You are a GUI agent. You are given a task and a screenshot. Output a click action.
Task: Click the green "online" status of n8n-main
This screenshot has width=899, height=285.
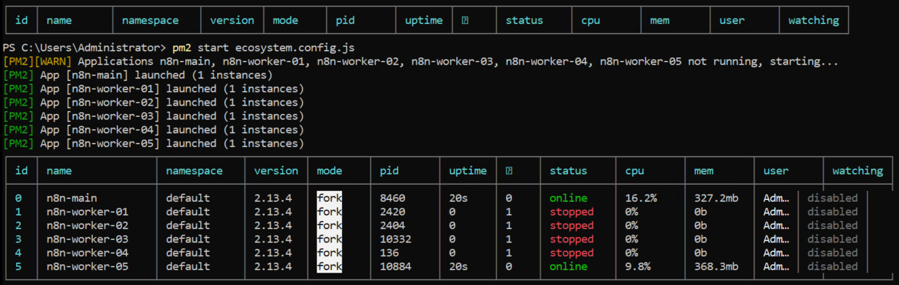click(568, 198)
